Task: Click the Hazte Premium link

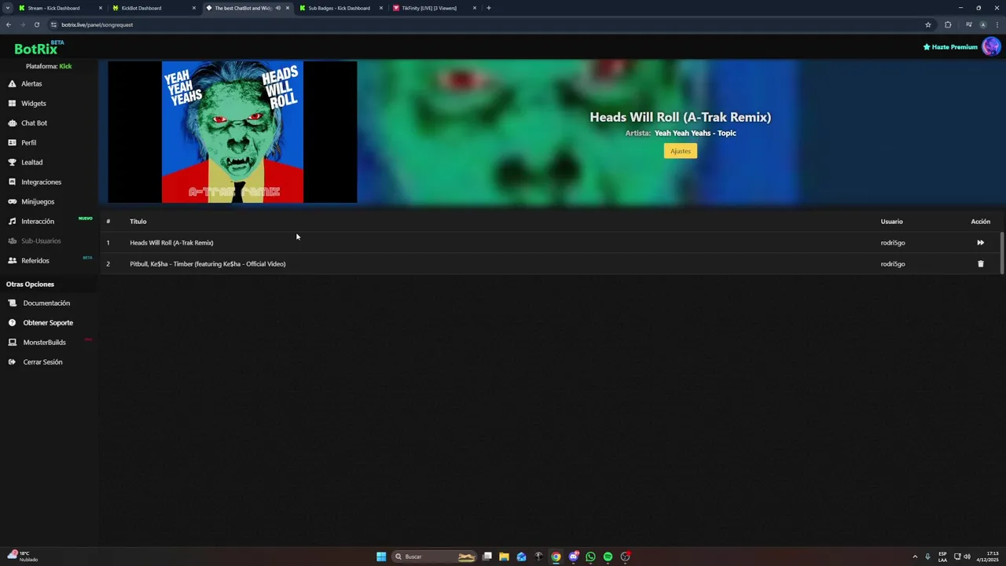Action: (x=949, y=47)
